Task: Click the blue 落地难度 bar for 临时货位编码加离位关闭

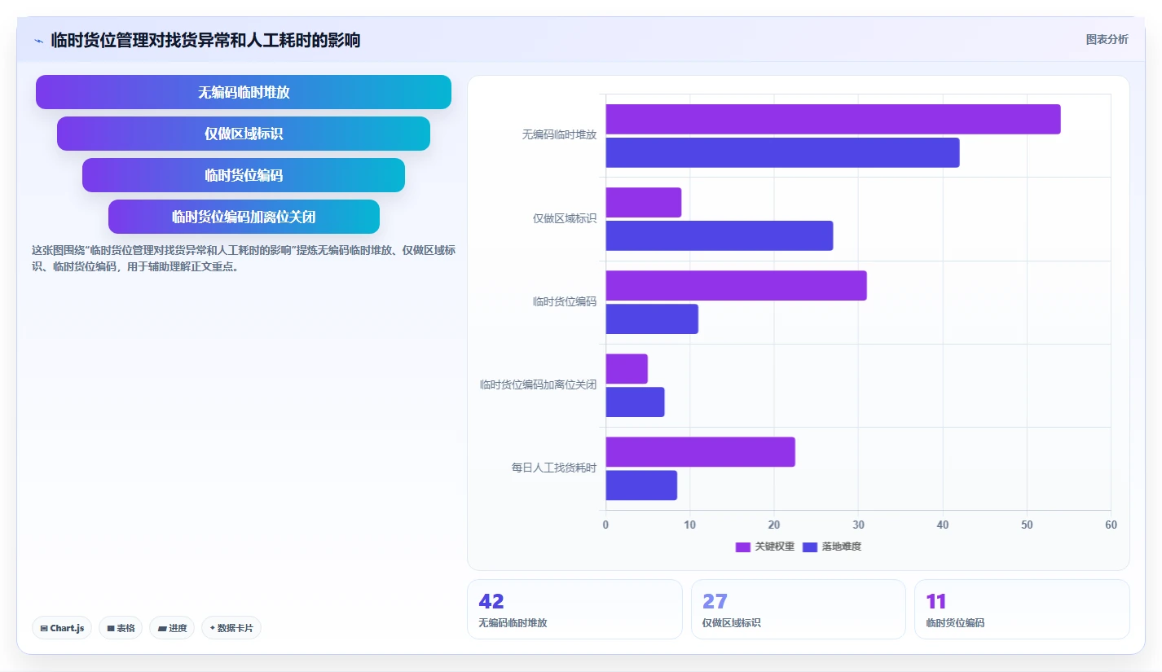Action: (635, 402)
